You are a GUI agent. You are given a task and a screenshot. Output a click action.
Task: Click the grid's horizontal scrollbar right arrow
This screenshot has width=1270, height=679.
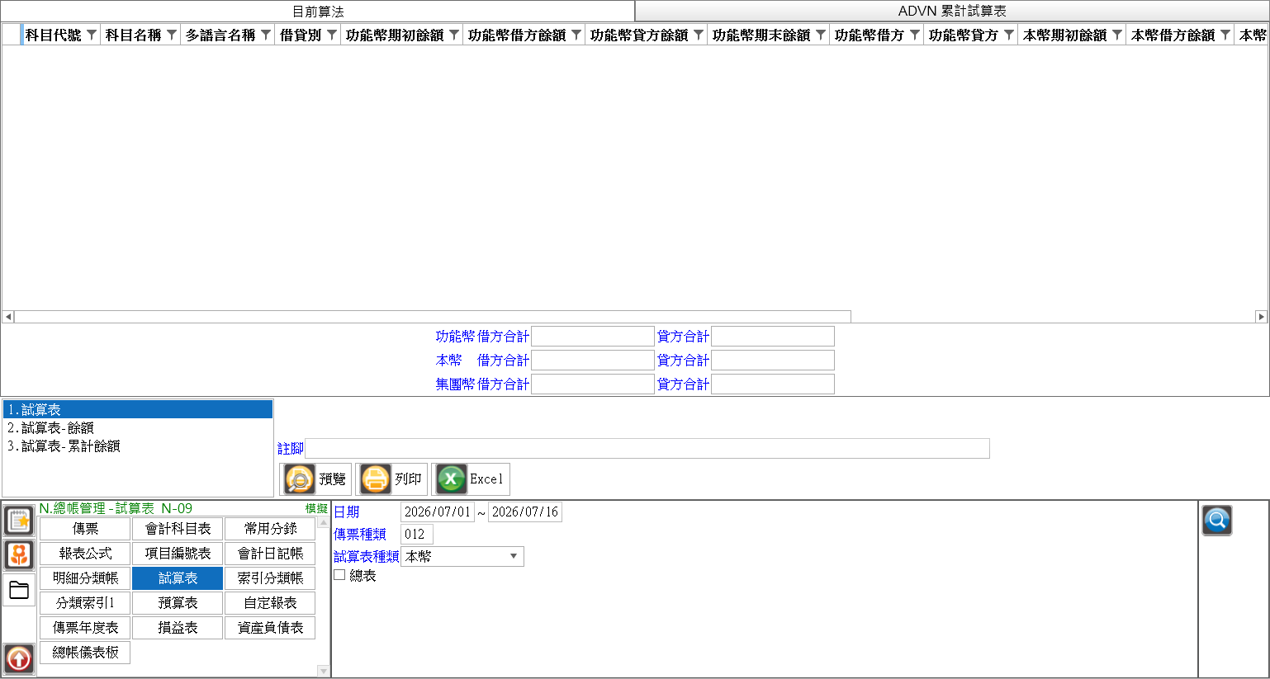click(x=1261, y=317)
